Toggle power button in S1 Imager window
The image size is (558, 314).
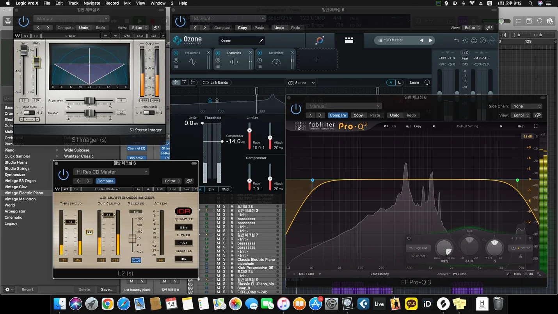(x=24, y=21)
